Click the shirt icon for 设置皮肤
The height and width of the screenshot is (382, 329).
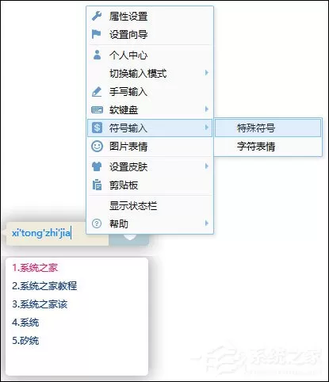tap(97, 166)
